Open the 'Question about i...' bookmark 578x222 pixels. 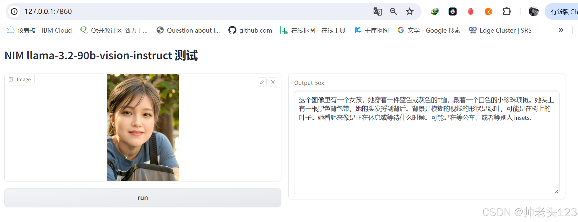click(x=188, y=30)
